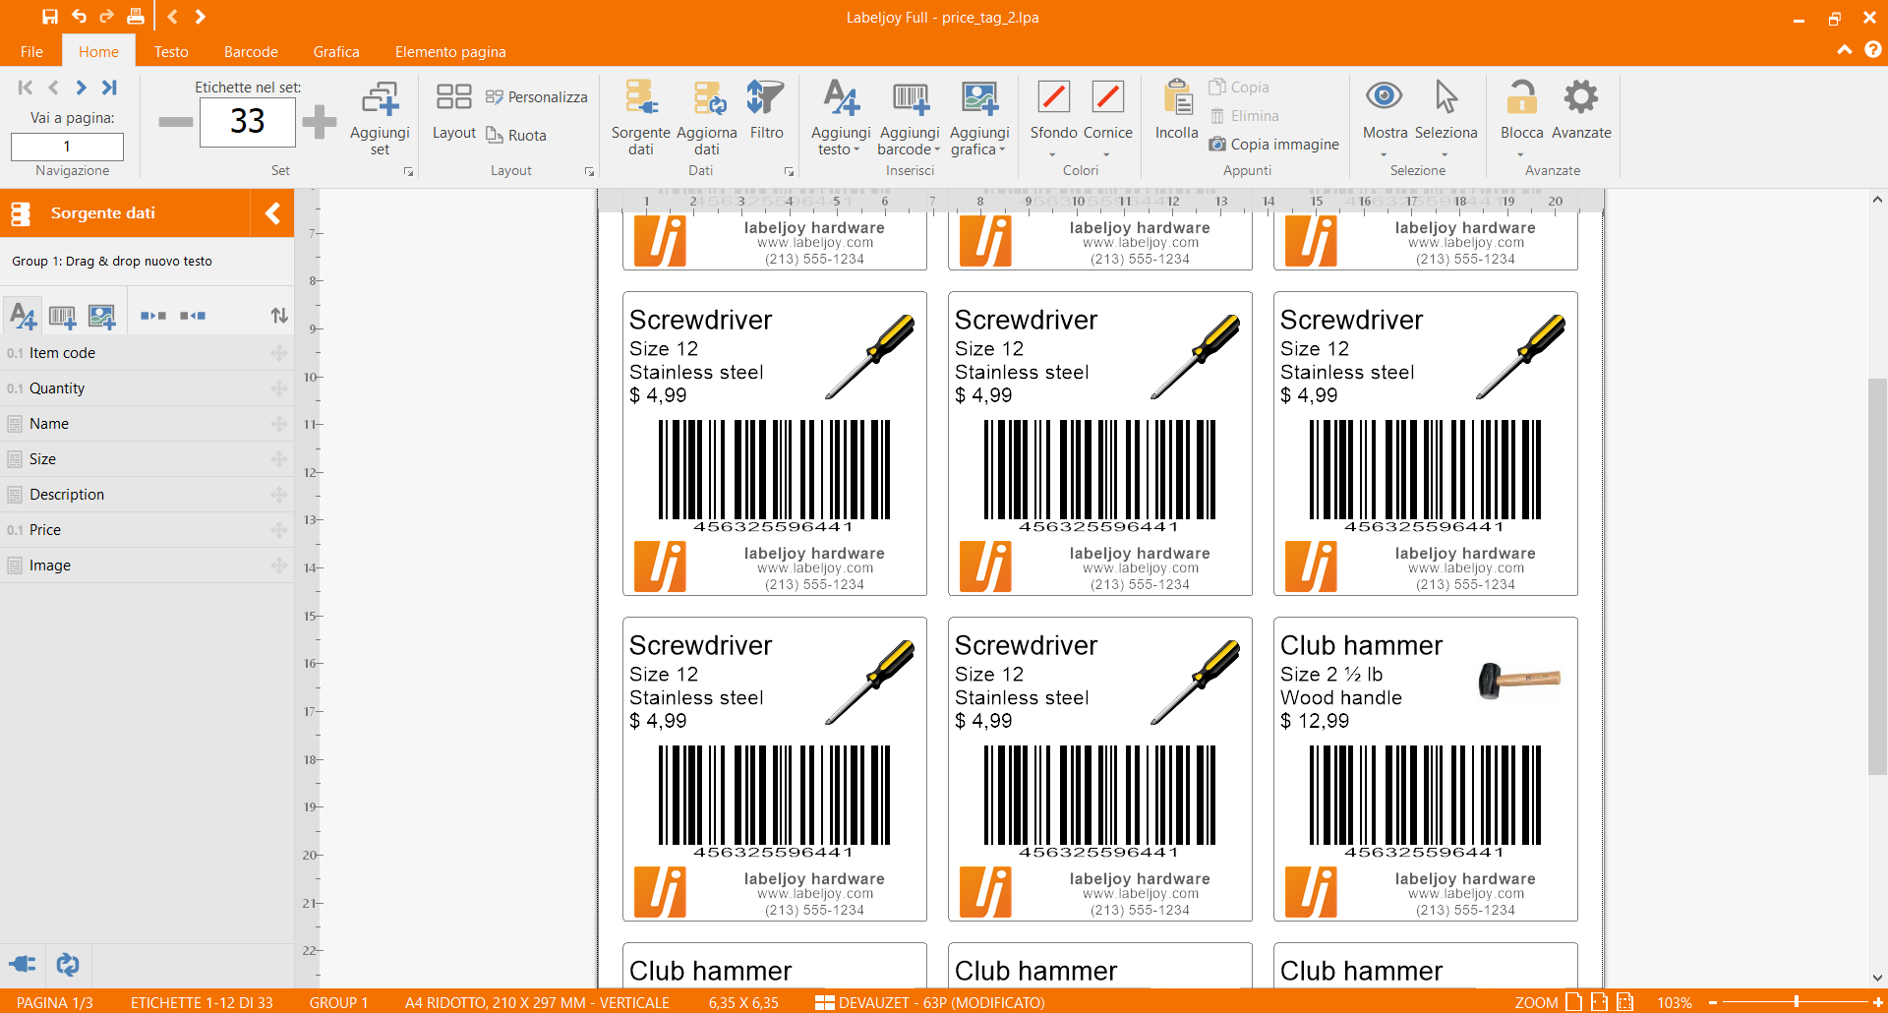Click the vertical scrollbar thumb
This screenshot has height=1013, width=1888.
[1877, 576]
